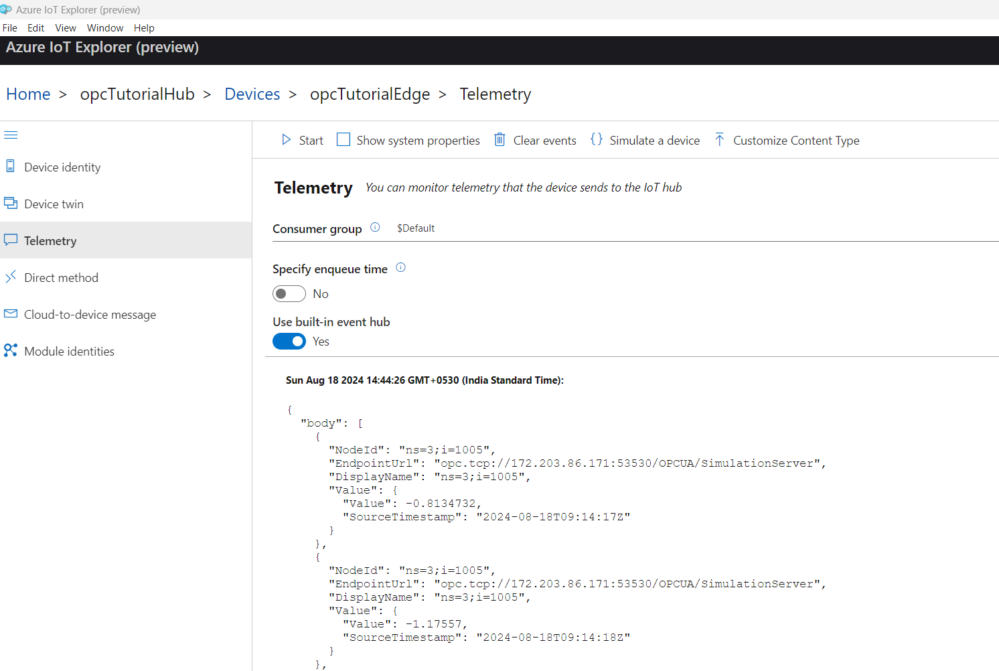The height and width of the screenshot is (671, 999).
Task: Click the Module identities sidebar icon
Action: tap(11, 350)
